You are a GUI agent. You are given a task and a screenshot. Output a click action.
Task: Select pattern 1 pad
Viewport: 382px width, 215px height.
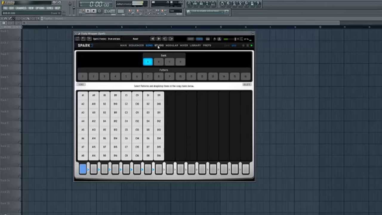point(83,76)
